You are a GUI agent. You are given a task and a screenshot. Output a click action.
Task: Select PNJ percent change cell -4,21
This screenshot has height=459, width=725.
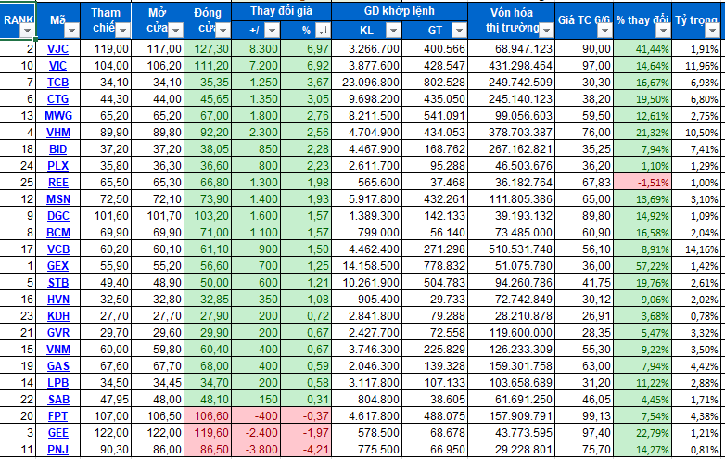tap(306, 450)
